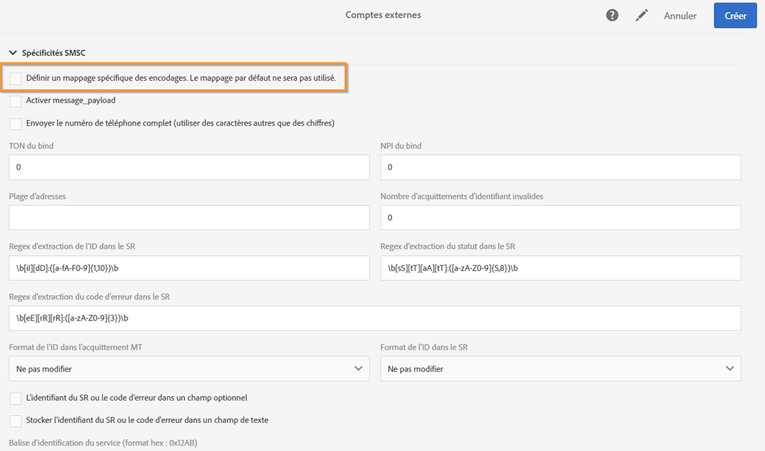Click the pencil edit icon
The height and width of the screenshot is (451, 765).
642,15
